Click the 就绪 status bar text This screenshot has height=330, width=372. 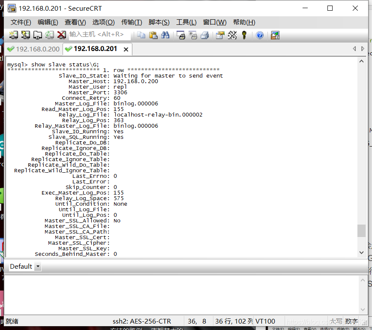tap(12, 321)
